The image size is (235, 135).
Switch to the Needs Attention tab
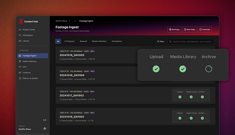click(99, 41)
